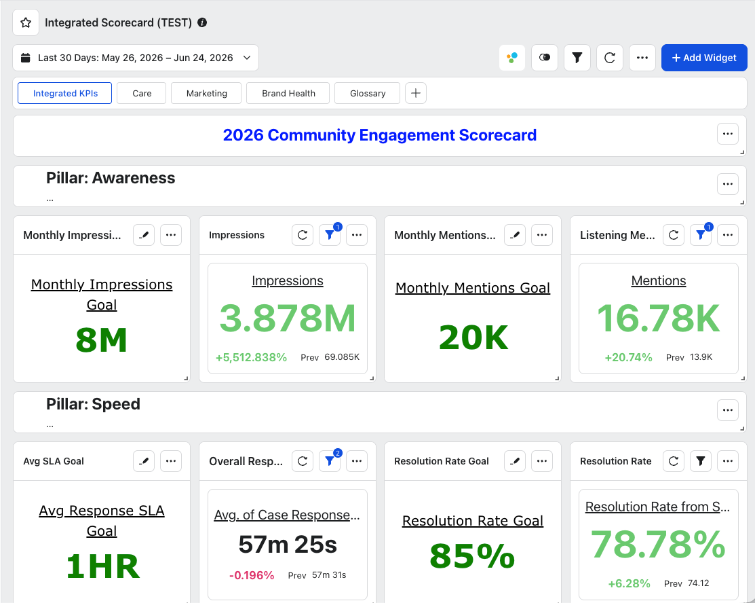The image size is (755, 603).
Task: Switch to the Care tab
Action: 142,93
